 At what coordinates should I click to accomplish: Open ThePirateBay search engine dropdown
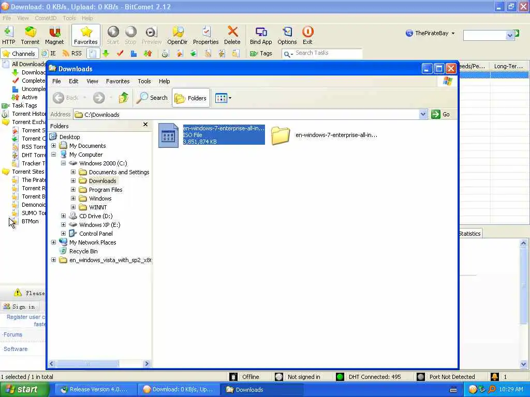430,33
